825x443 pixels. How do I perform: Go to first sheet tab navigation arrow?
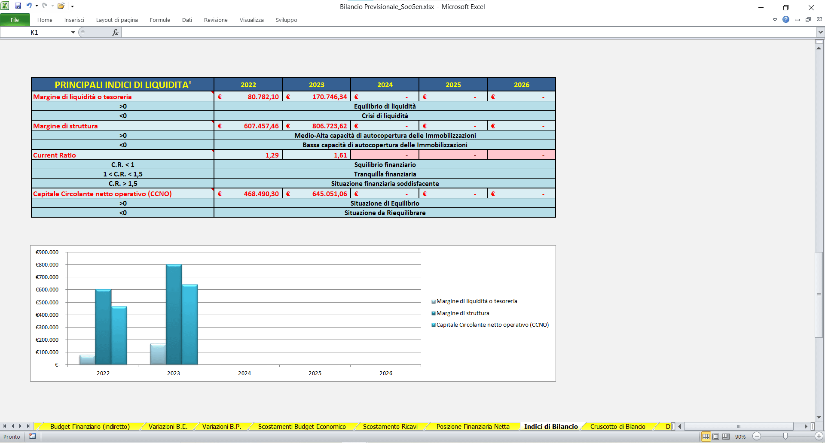(5, 426)
